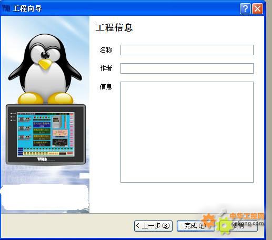
Task: Click the logo on the HMI device bezel
Action: (42, 159)
